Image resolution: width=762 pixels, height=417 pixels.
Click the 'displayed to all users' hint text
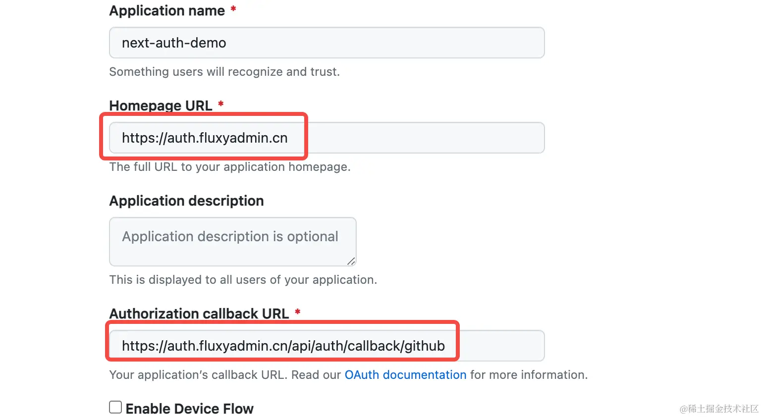(243, 280)
